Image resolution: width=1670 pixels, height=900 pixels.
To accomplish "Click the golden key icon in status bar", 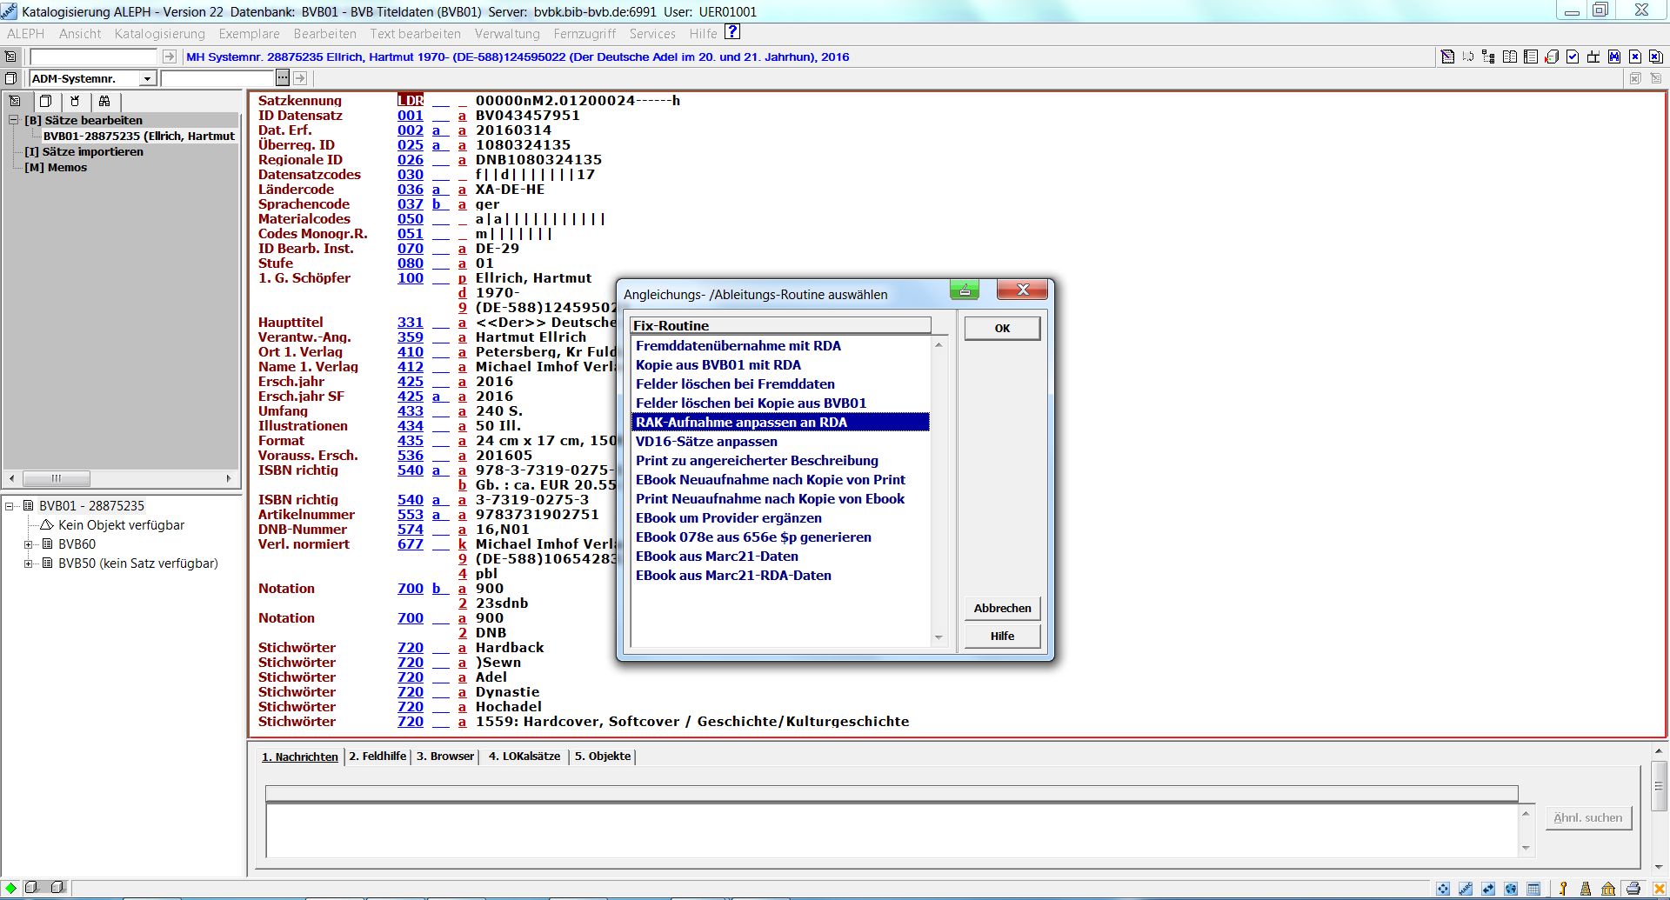I will 1563,889.
